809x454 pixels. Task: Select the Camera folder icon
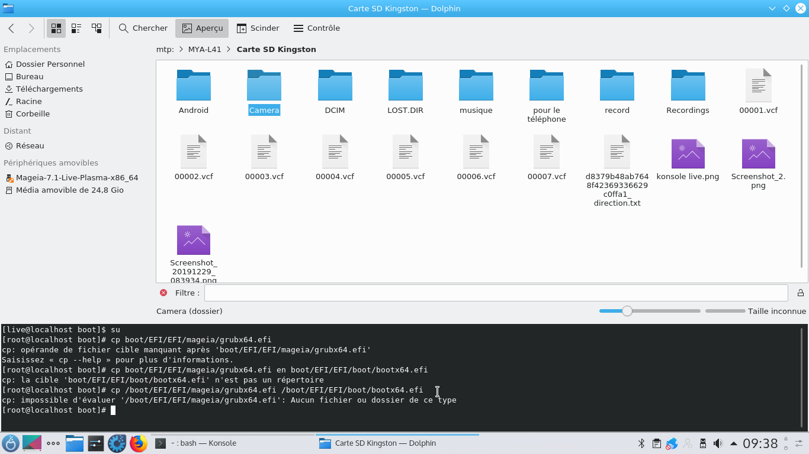tap(264, 85)
